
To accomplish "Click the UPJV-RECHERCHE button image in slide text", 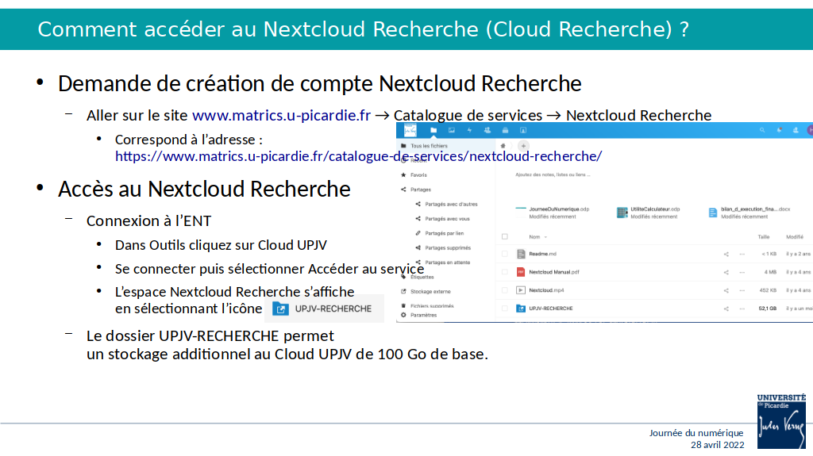I will point(324,308).
